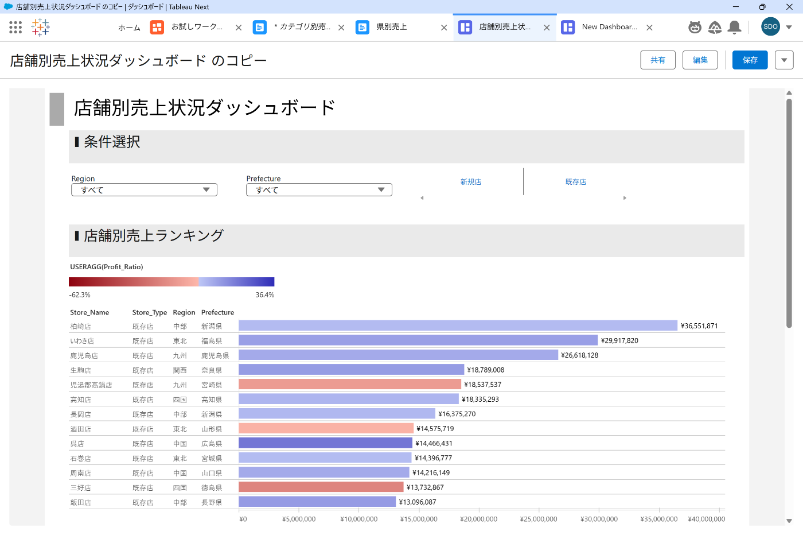This screenshot has height=535, width=803.
Task: Click the 周南店 store name
Action: pos(80,473)
